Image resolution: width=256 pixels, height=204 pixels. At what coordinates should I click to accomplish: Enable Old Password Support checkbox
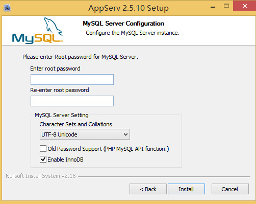click(43, 148)
